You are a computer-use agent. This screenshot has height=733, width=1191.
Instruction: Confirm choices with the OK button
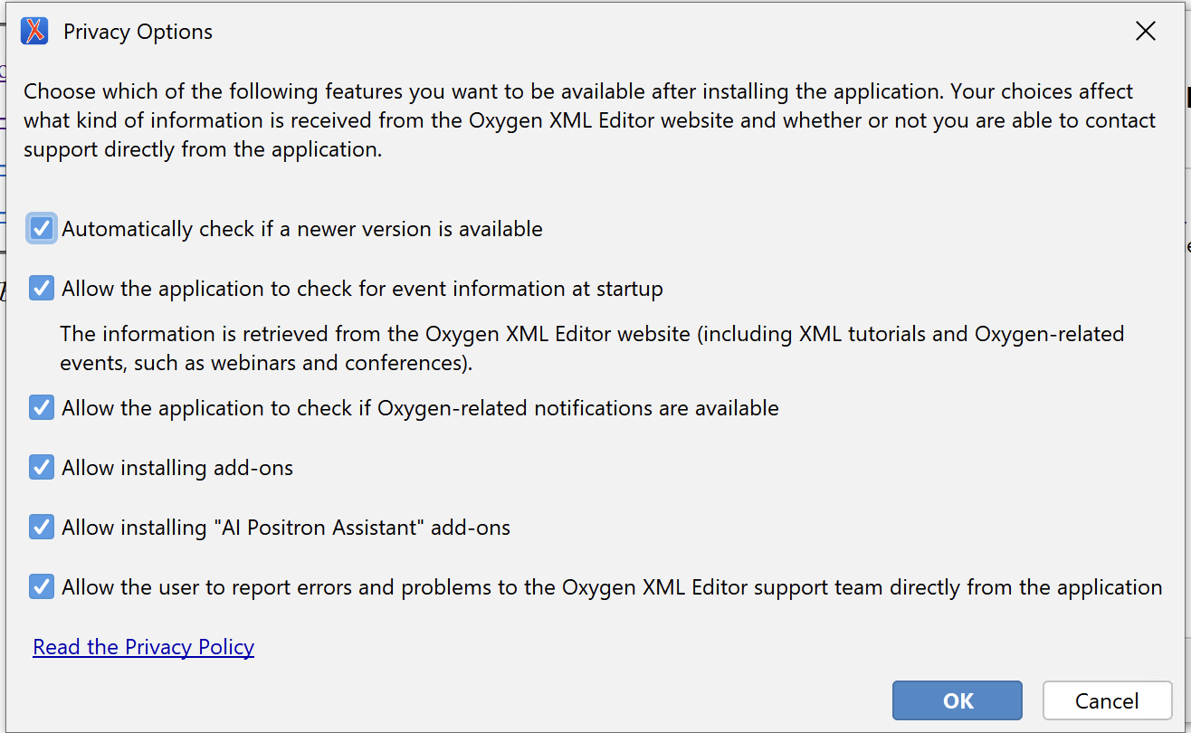click(x=958, y=700)
